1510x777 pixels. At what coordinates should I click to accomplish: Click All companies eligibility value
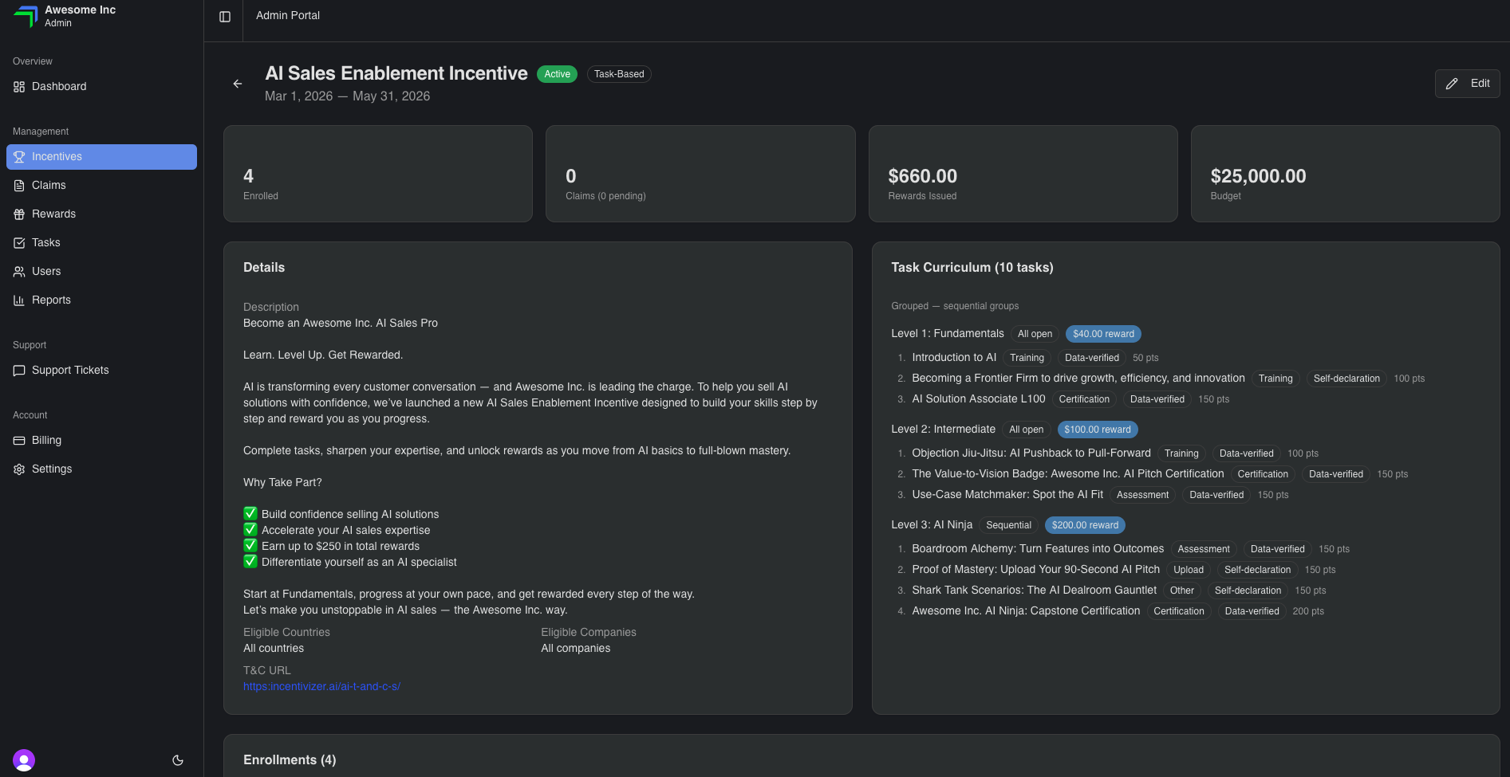(x=576, y=649)
